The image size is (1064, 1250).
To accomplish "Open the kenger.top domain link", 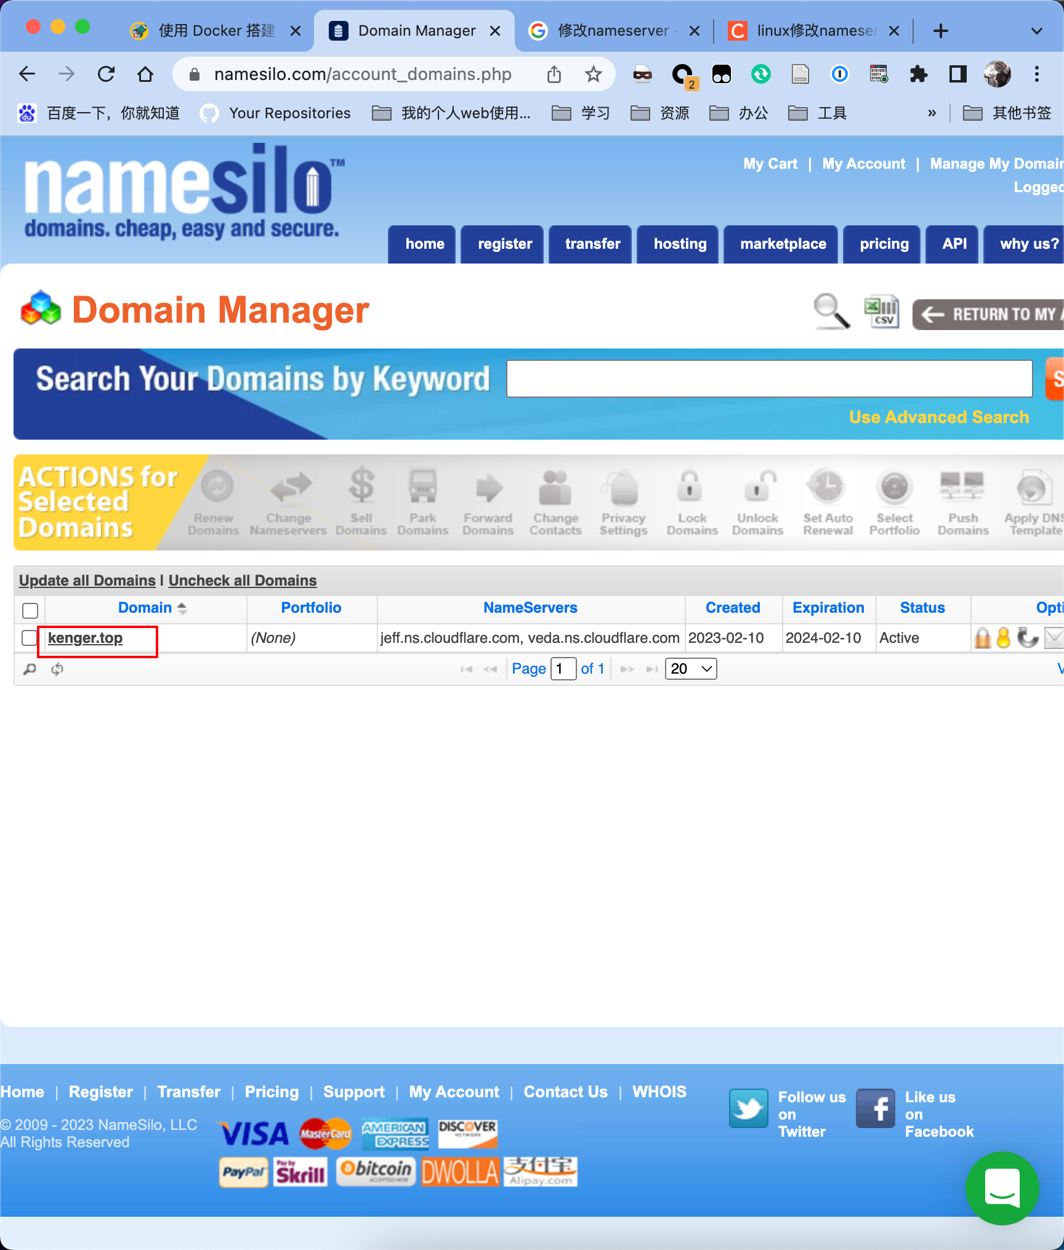I will [x=86, y=638].
